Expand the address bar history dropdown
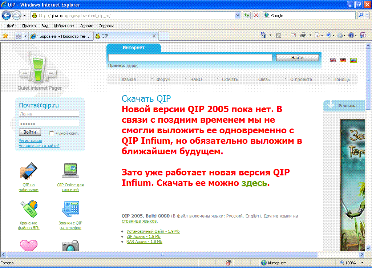 [238, 16]
